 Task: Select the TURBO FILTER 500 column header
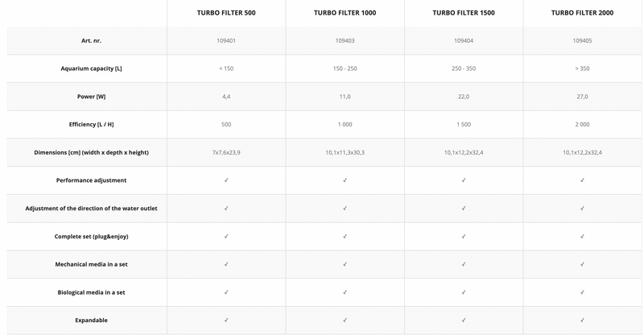pyautogui.click(x=226, y=13)
